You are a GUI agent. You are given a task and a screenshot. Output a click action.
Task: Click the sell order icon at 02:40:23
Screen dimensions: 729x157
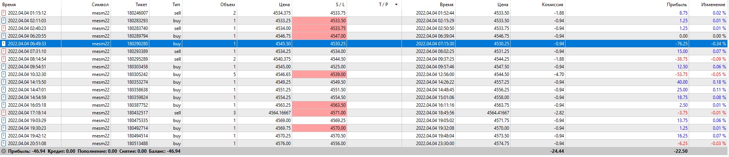[4, 28]
